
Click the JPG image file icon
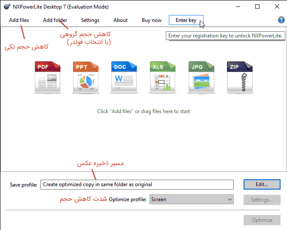201,77
